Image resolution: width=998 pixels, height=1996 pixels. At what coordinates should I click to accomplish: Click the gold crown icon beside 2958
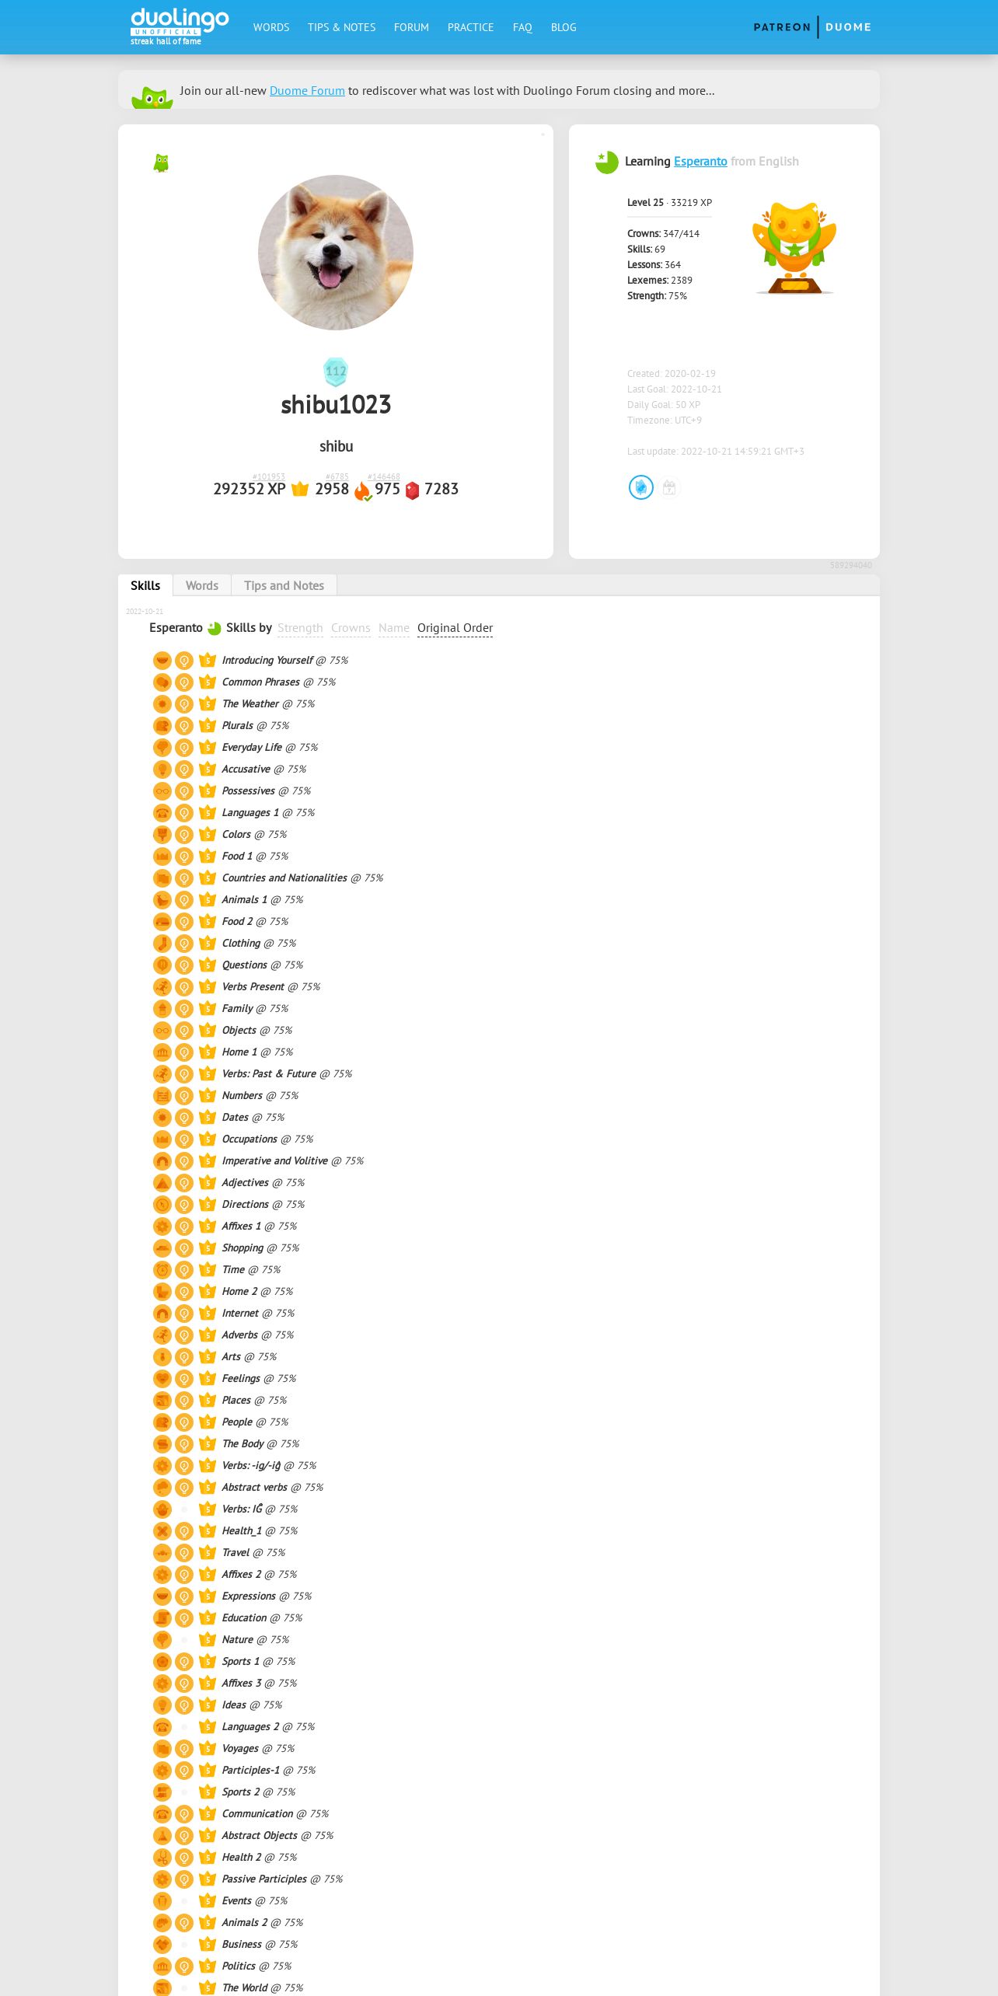coord(300,489)
